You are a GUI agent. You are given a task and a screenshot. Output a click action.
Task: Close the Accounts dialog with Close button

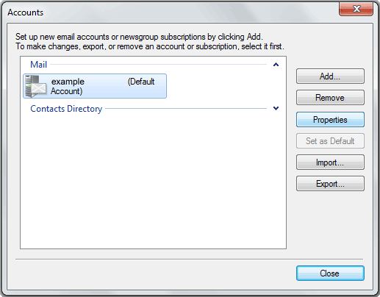(x=330, y=273)
